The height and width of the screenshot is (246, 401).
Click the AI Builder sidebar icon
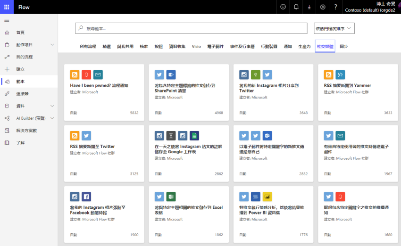tap(7, 118)
